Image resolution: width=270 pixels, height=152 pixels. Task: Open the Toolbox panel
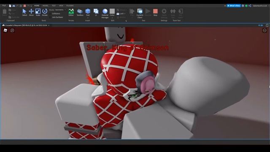pos(80,12)
